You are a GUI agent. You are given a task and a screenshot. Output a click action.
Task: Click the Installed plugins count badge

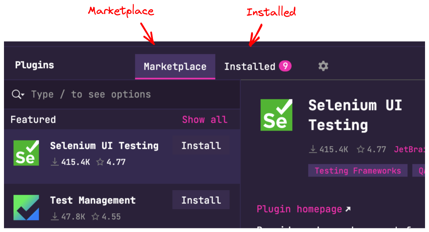point(285,66)
